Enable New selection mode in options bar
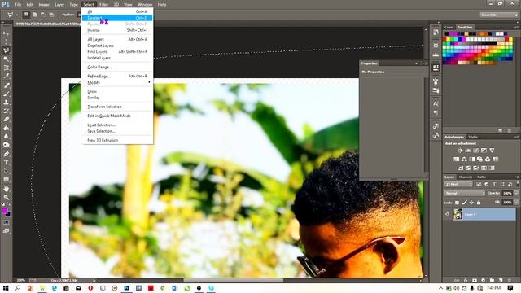Screen dimensions: 521x293 click(26, 15)
